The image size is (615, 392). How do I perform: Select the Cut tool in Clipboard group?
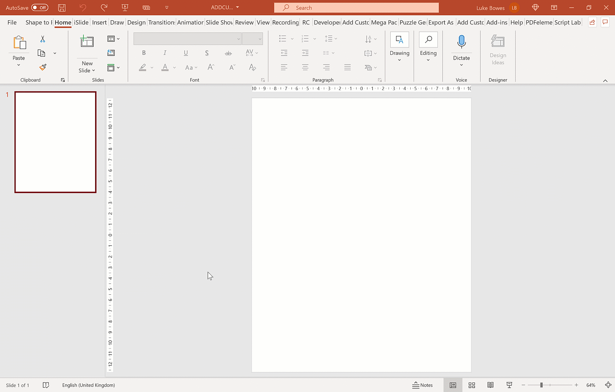pos(42,38)
